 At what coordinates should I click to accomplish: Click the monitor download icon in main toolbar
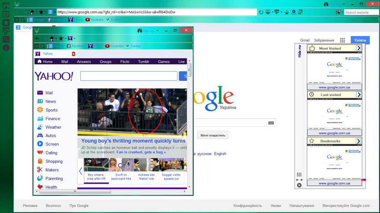pyautogui.click(x=268, y=12)
